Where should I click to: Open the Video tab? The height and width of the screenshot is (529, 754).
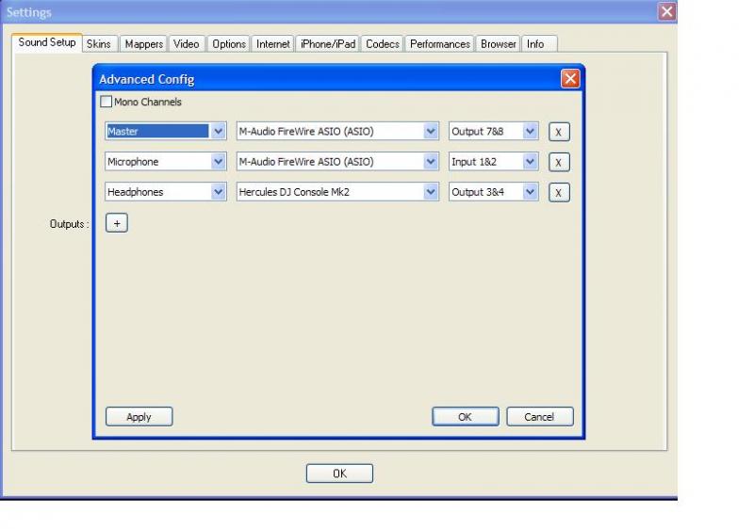tap(187, 44)
